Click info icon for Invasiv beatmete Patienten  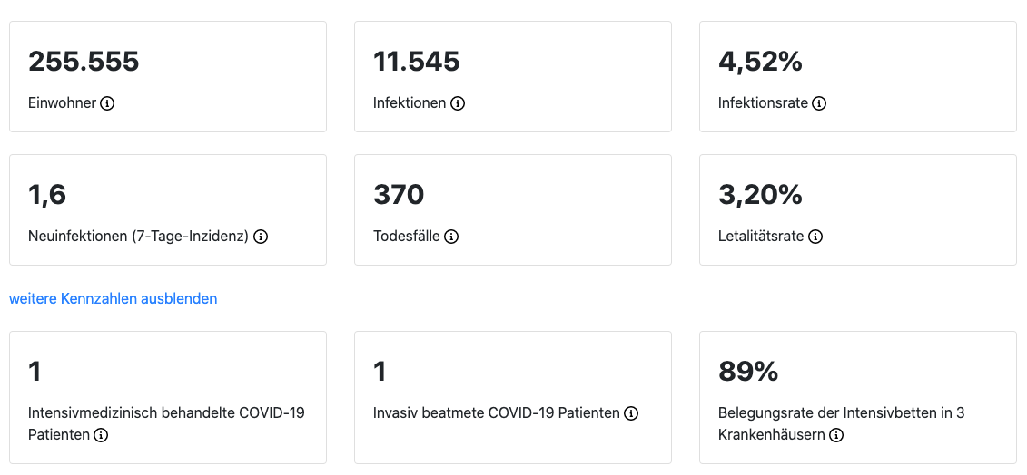[631, 413]
